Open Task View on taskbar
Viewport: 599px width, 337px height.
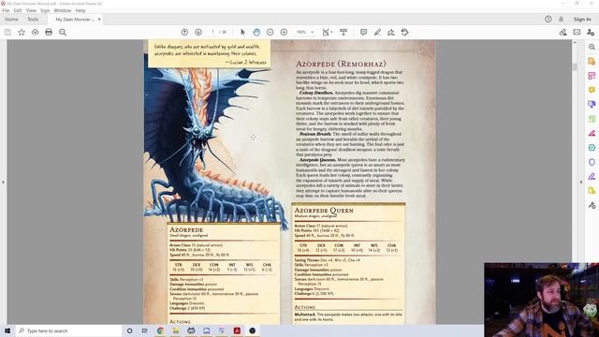click(x=145, y=330)
